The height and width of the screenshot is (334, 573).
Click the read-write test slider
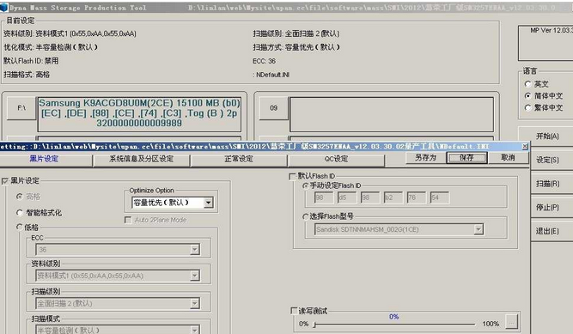click(394, 325)
